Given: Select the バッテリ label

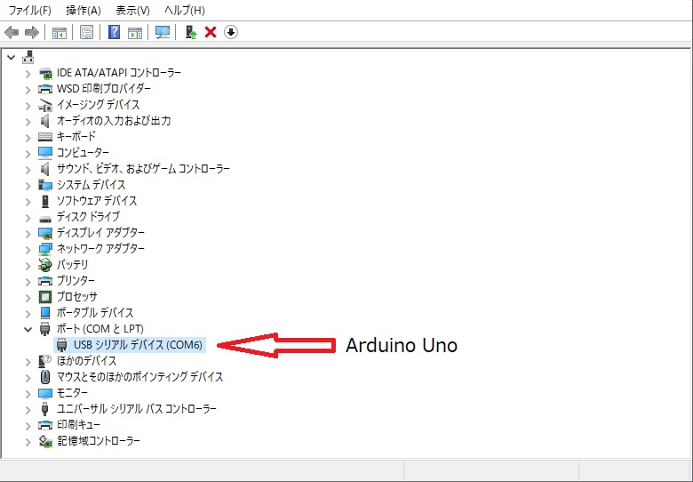Looking at the screenshot, I should click(73, 265).
